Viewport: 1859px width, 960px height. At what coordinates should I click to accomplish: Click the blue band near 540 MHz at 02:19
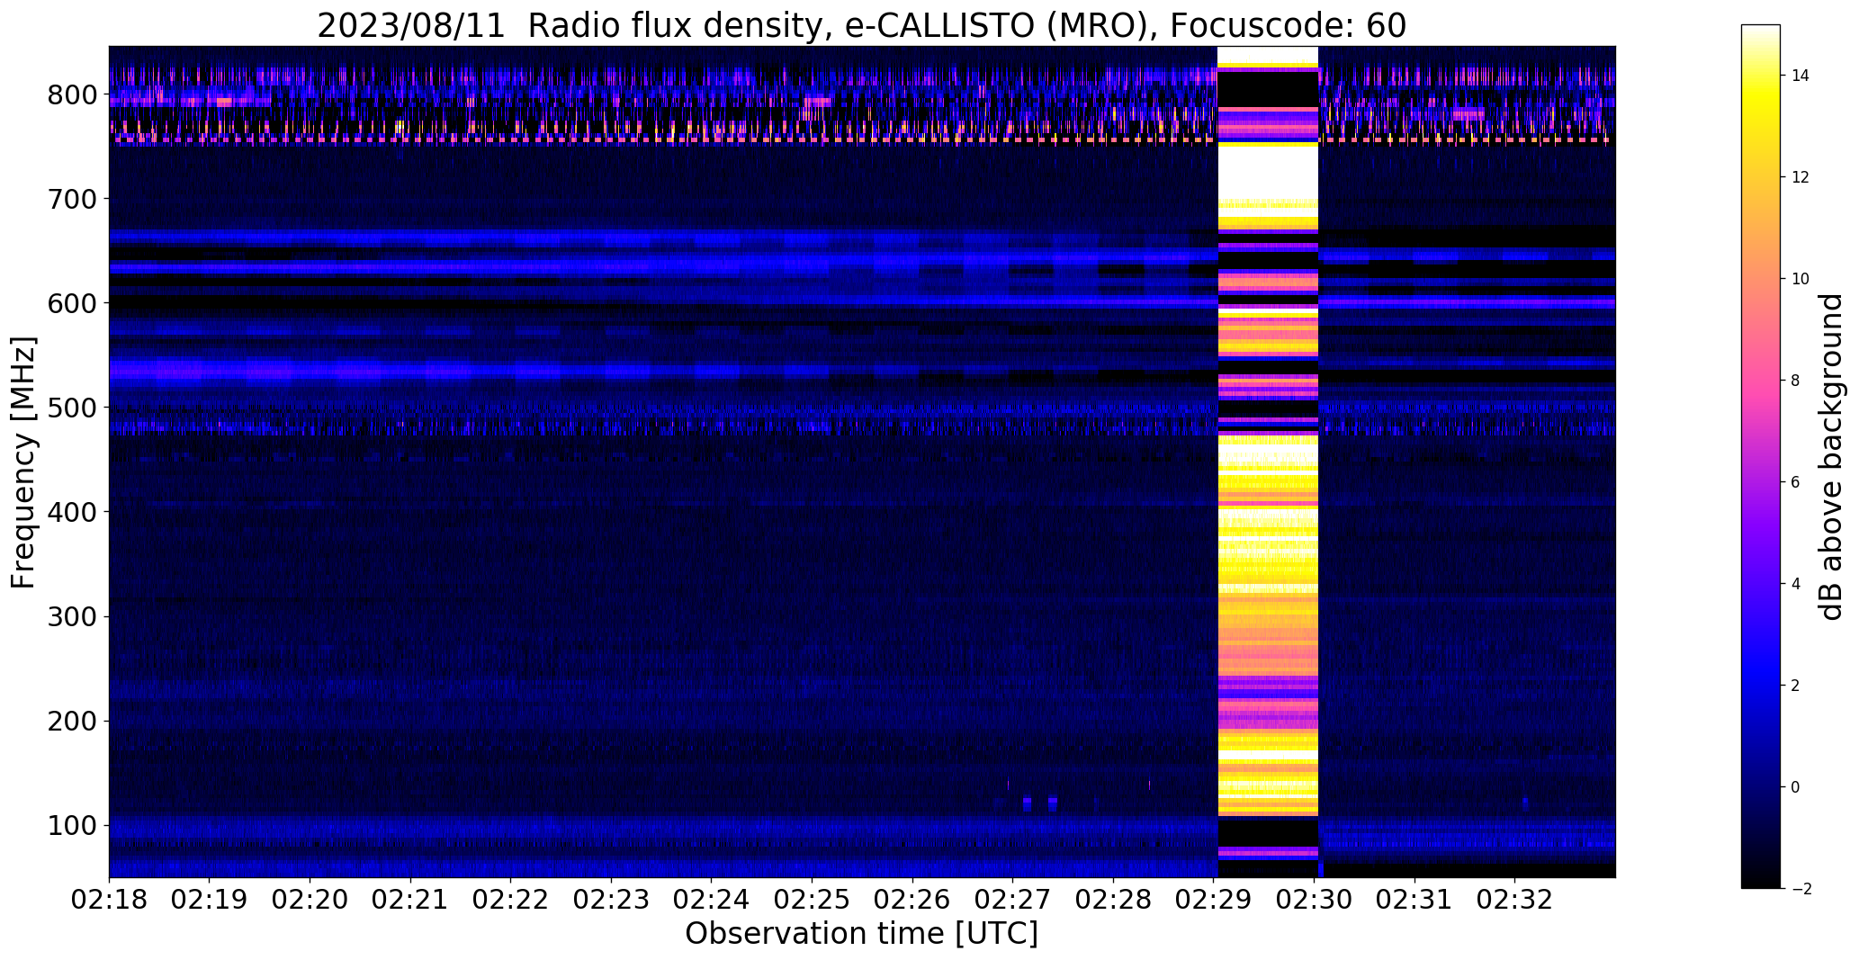[x=210, y=370]
